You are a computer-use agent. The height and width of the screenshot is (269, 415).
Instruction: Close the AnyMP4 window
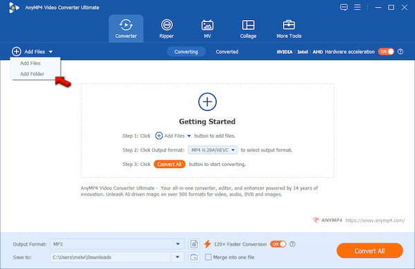[404, 8]
